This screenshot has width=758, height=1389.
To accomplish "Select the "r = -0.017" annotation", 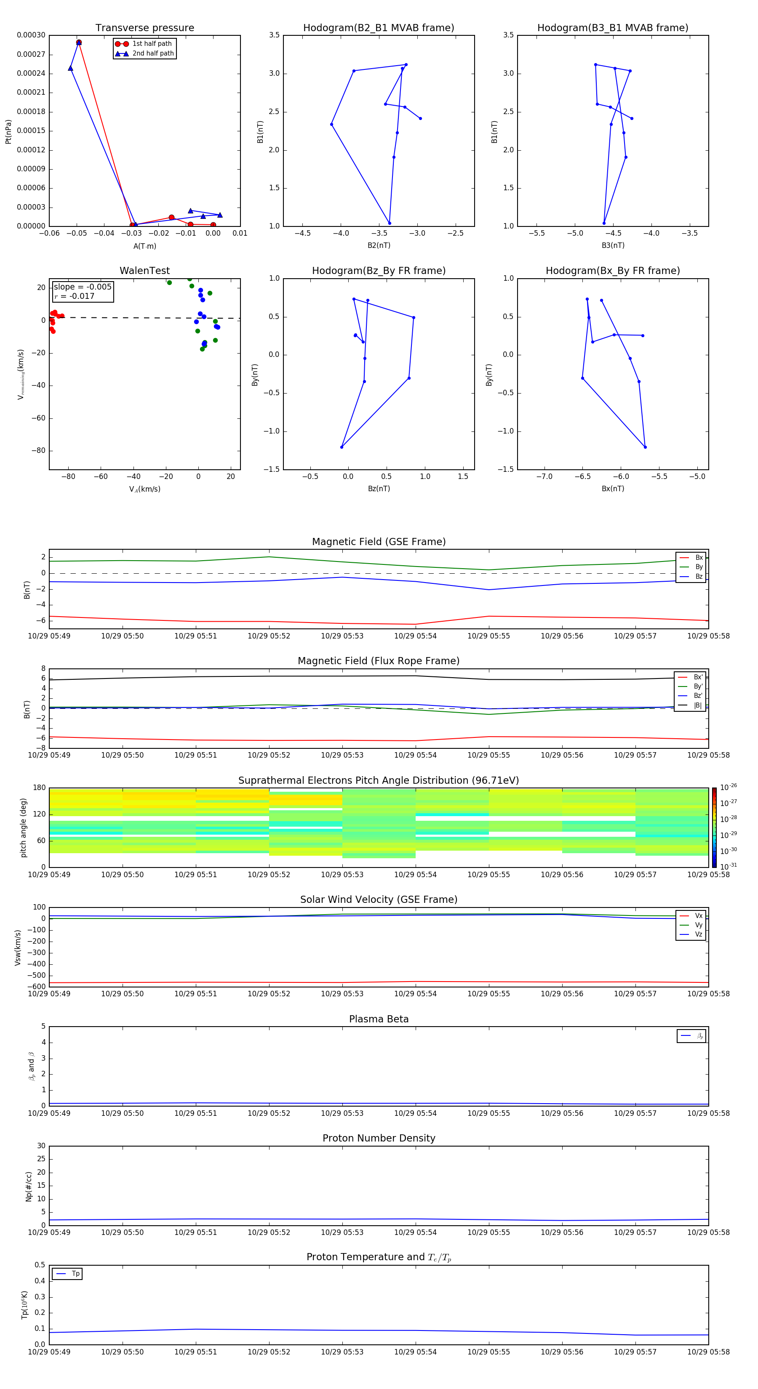I will pos(75,296).
